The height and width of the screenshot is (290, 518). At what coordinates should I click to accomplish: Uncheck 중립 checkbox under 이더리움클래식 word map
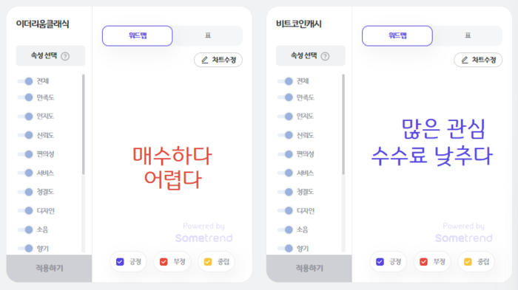click(x=208, y=262)
